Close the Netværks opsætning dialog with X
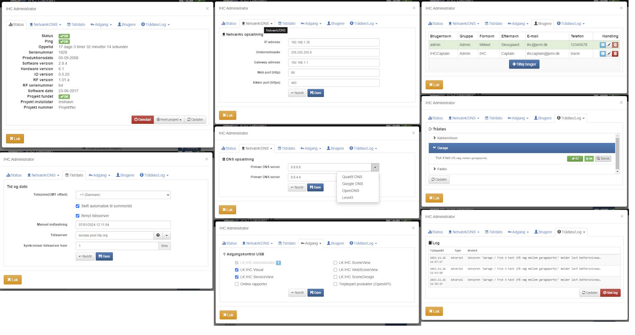This screenshot has width=635, height=335. [414, 8]
